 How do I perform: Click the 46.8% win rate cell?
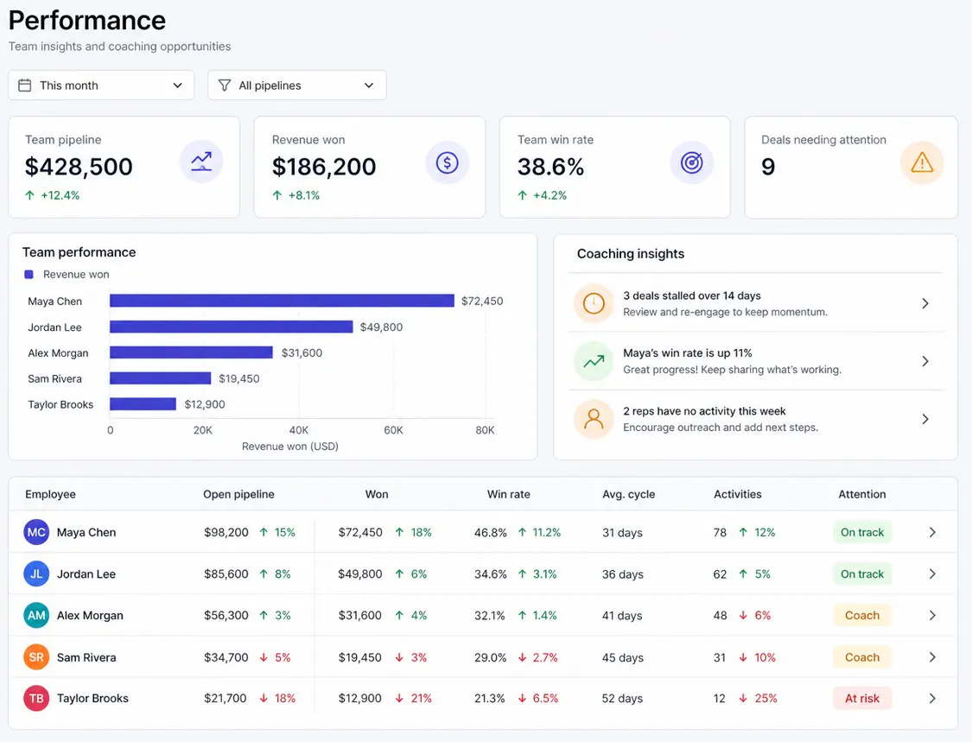coord(491,532)
